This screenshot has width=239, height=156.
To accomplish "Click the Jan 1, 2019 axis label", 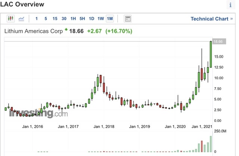I will [139, 126].
